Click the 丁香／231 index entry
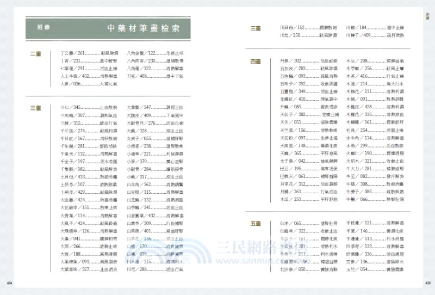 (x=89, y=60)
